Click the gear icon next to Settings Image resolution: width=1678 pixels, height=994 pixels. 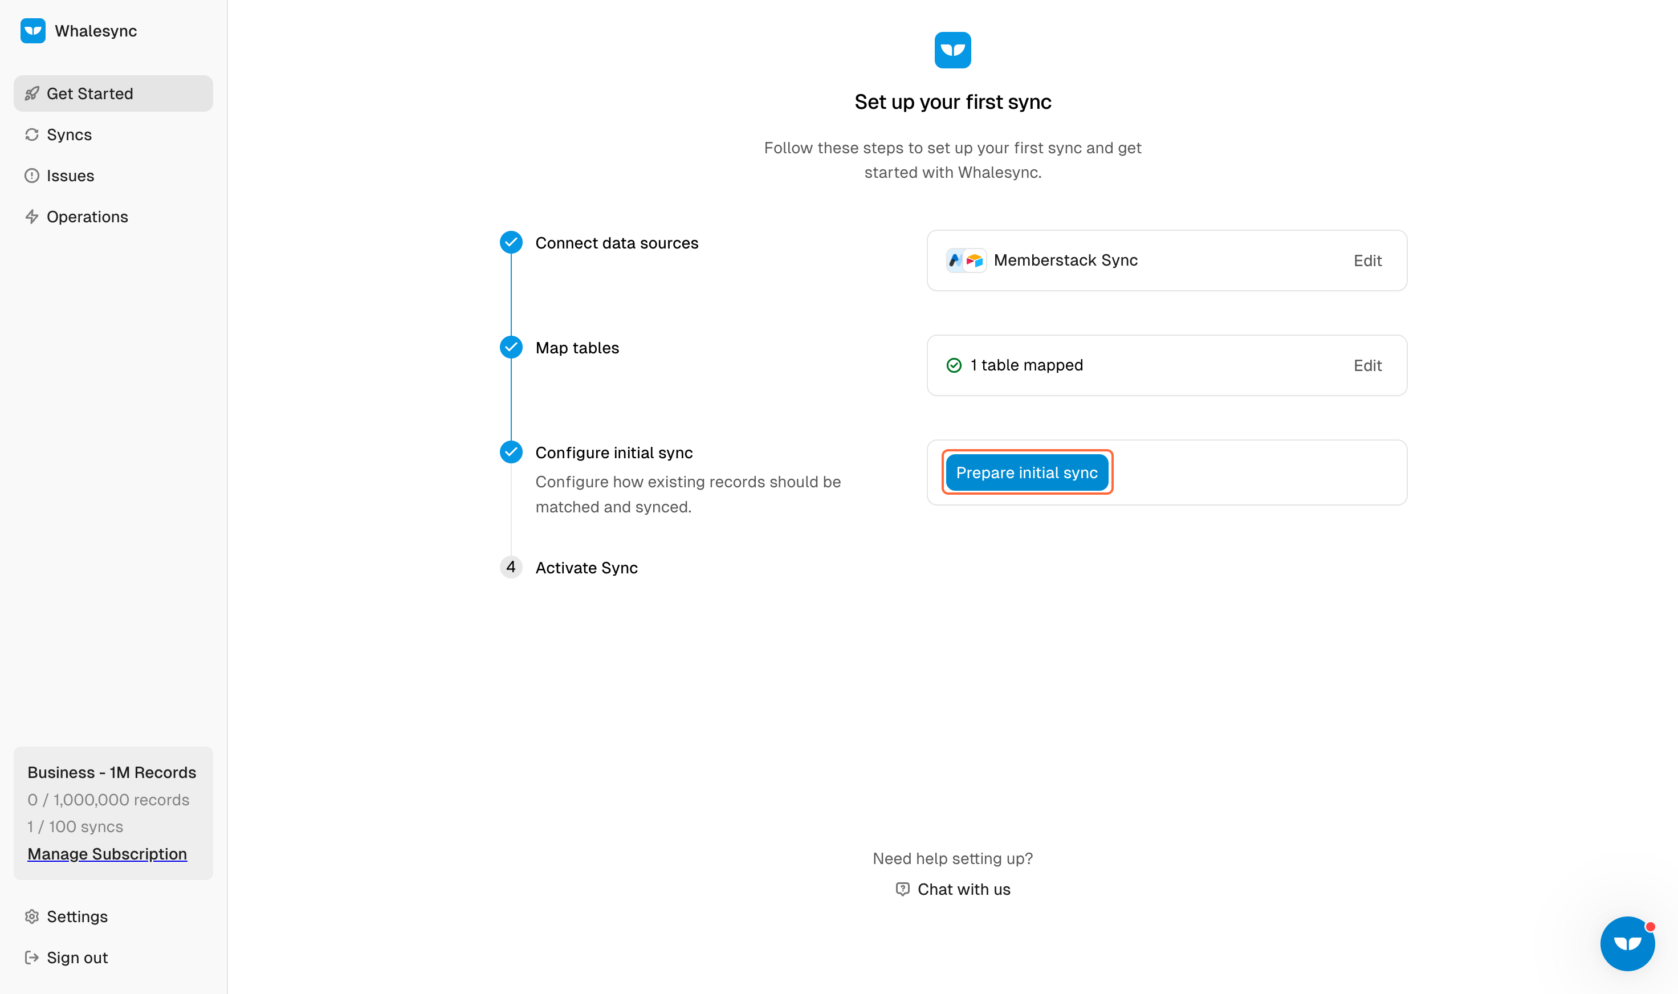point(31,916)
